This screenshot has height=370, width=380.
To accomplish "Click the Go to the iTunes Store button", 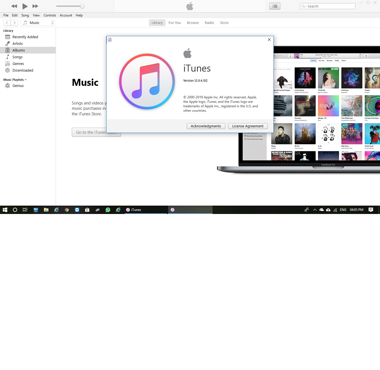I will [x=96, y=132].
